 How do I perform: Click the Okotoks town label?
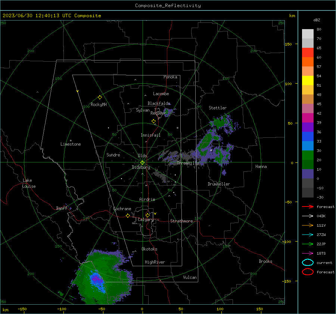(149, 249)
